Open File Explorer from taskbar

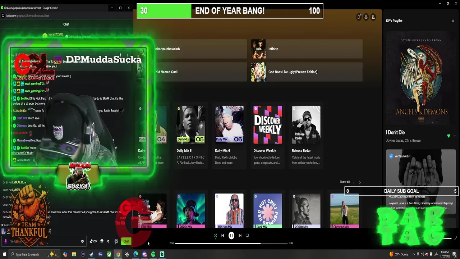coord(74,254)
